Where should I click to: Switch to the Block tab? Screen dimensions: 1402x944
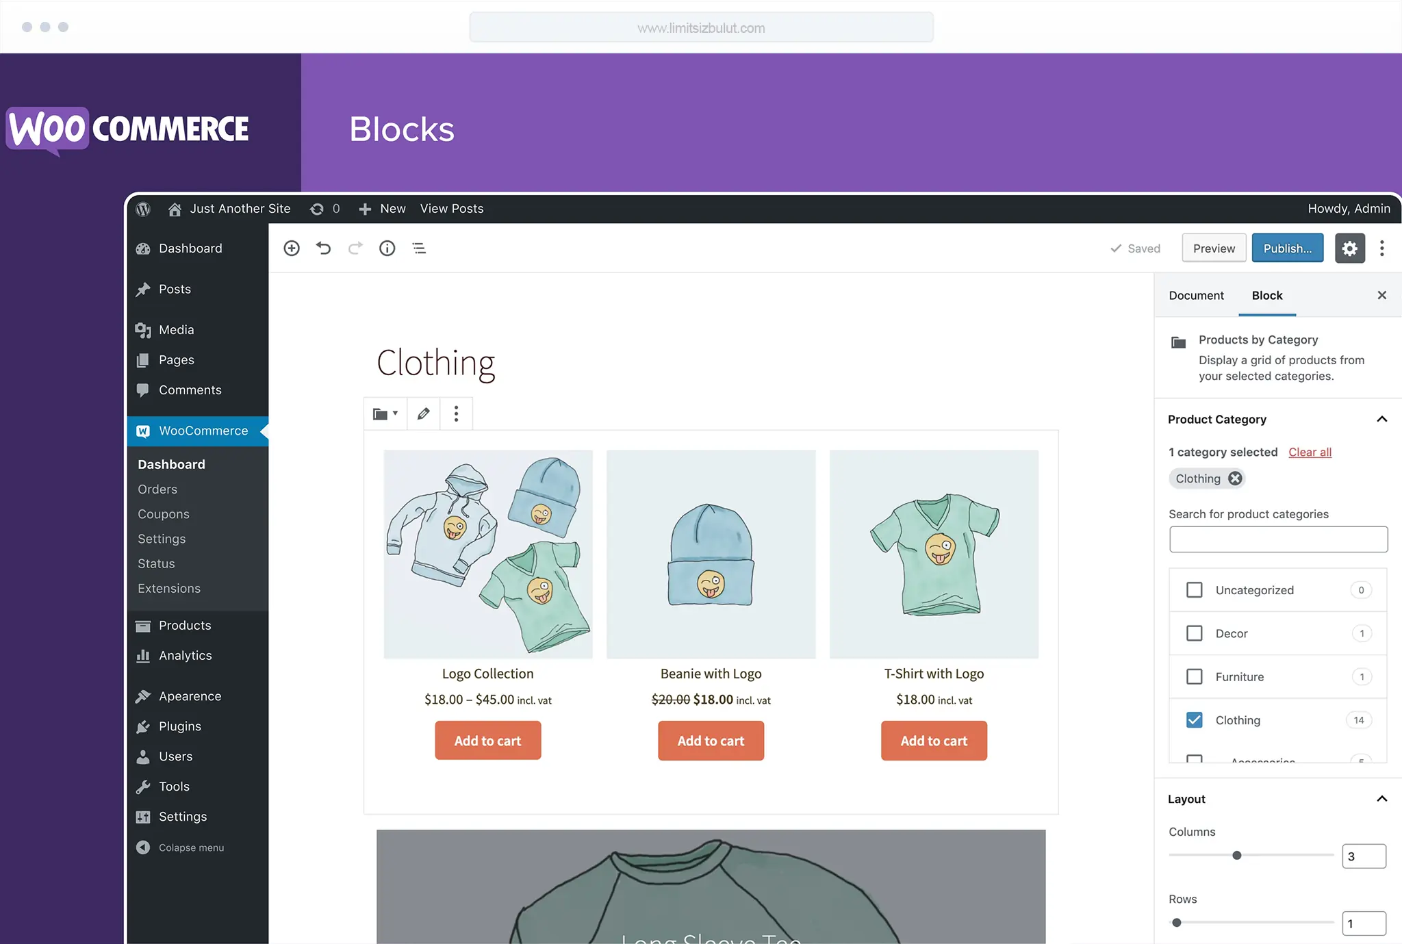[1267, 295]
